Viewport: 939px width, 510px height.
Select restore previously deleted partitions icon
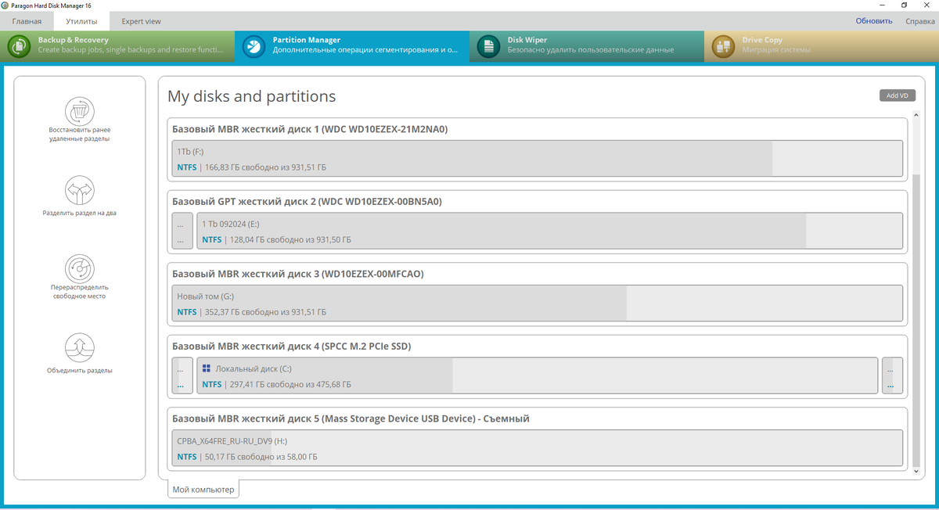[79, 110]
